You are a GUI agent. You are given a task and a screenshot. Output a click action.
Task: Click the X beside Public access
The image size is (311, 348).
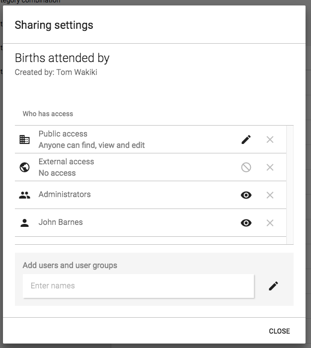tap(270, 139)
